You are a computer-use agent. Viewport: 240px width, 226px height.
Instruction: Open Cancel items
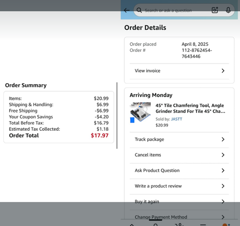coord(179,155)
